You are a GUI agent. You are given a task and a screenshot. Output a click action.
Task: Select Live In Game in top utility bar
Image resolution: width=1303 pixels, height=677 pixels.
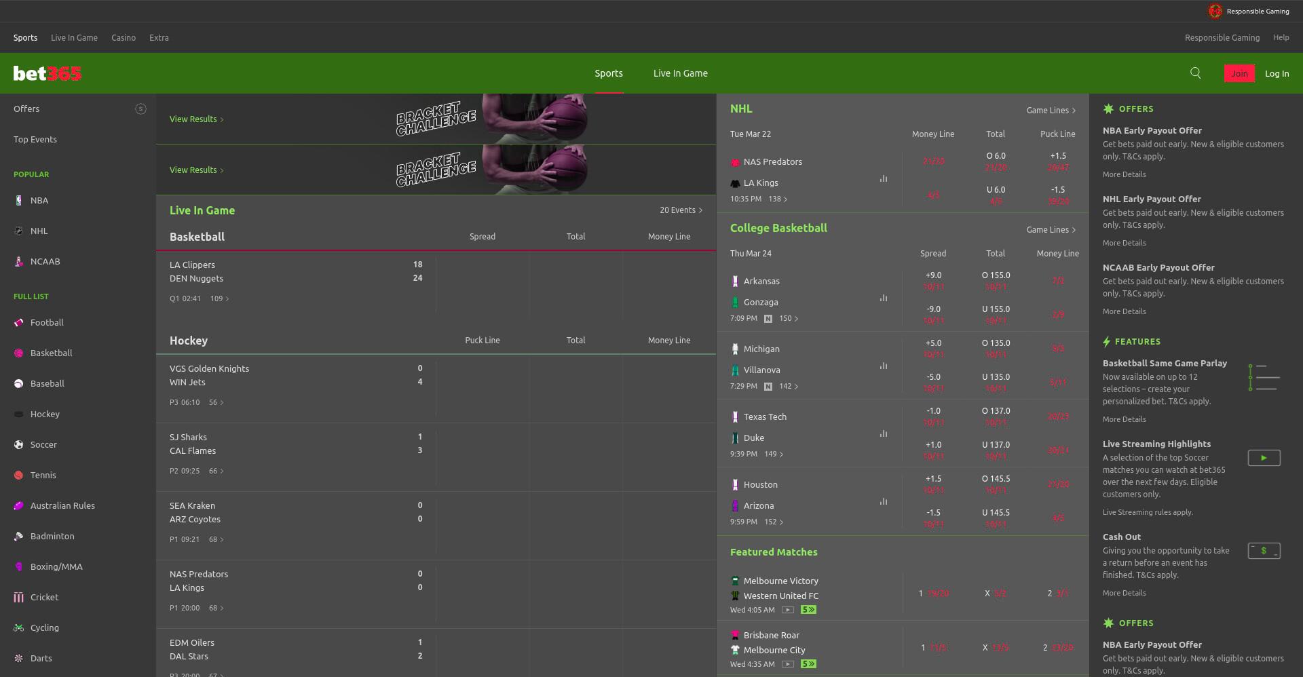click(x=74, y=38)
